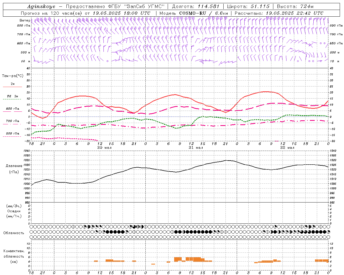Click the "2м" temperature legend label
Viewport: 344px width, 275px height.
coord(13,84)
